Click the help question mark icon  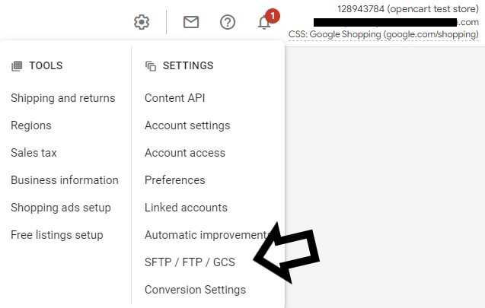pos(228,22)
